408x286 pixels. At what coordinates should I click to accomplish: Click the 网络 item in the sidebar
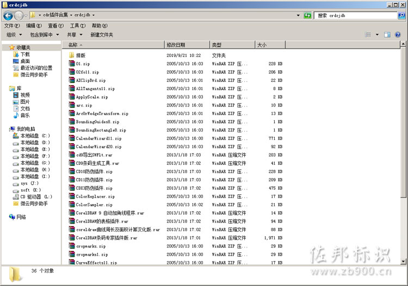(x=21, y=217)
